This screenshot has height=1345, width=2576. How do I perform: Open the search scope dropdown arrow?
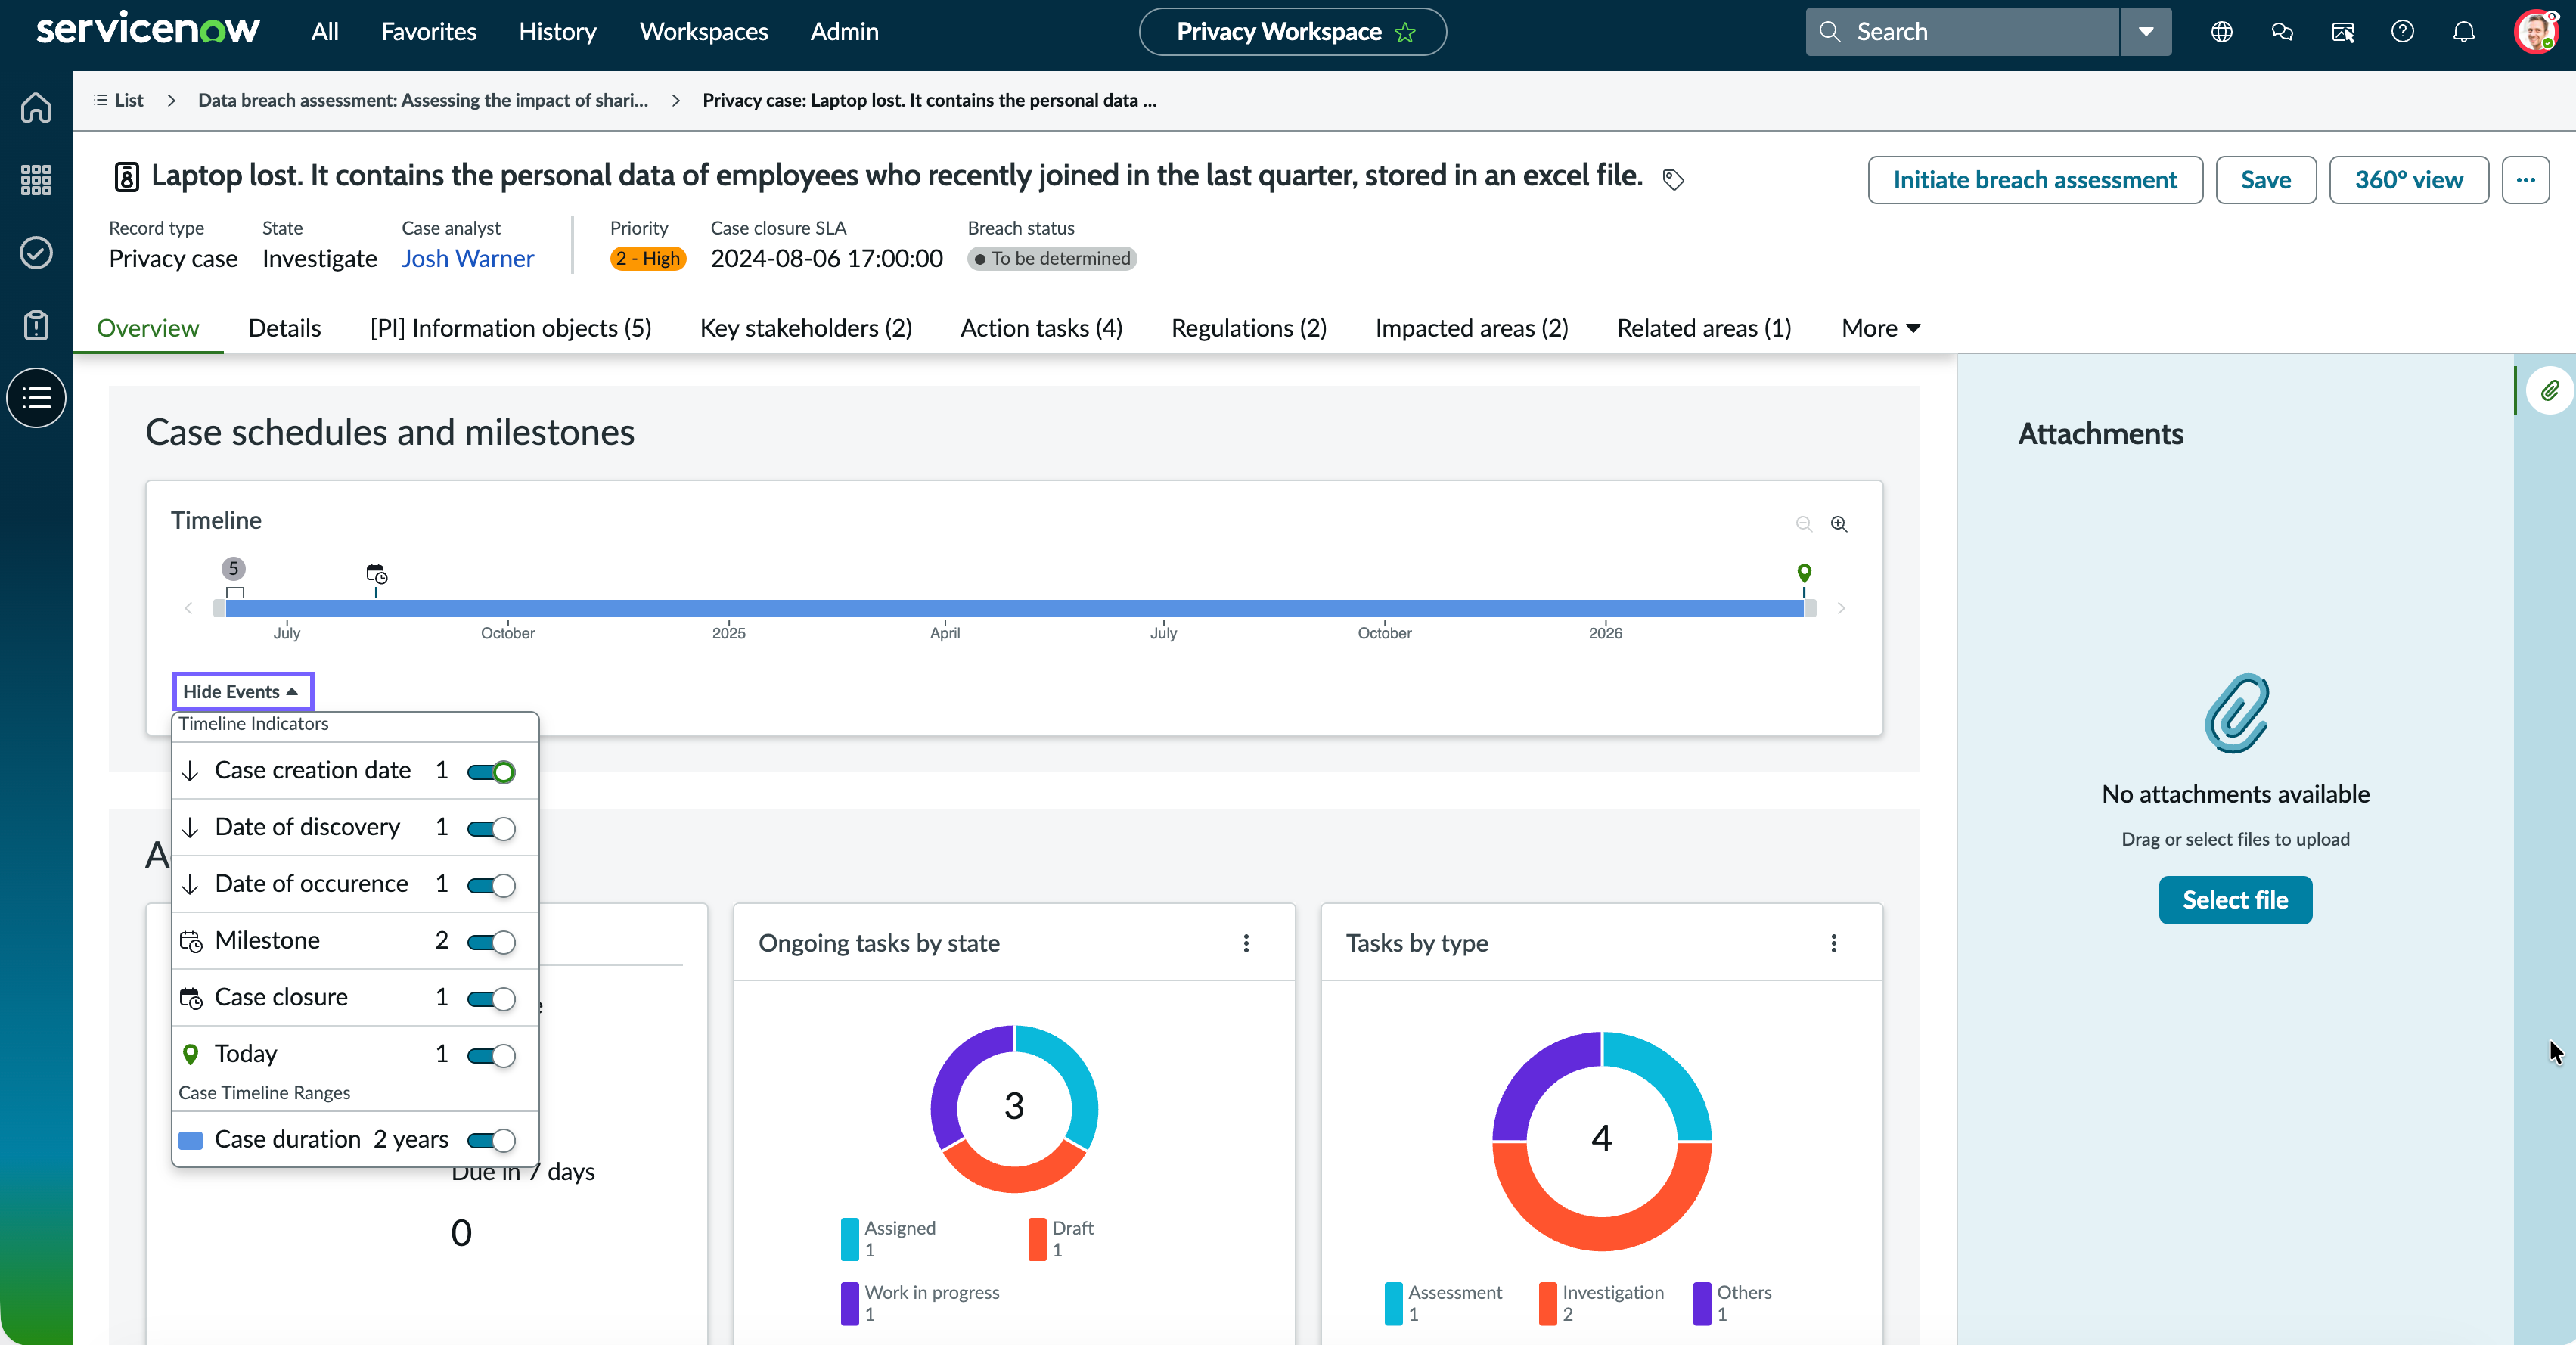pyautogui.click(x=2145, y=32)
